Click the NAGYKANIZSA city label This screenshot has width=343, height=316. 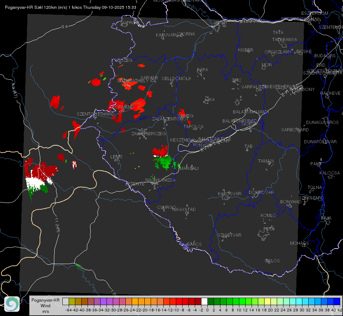coord(160,180)
